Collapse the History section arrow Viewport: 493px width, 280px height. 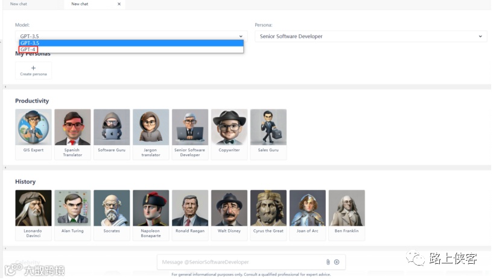pyautogui.click(x=5, y=249)
